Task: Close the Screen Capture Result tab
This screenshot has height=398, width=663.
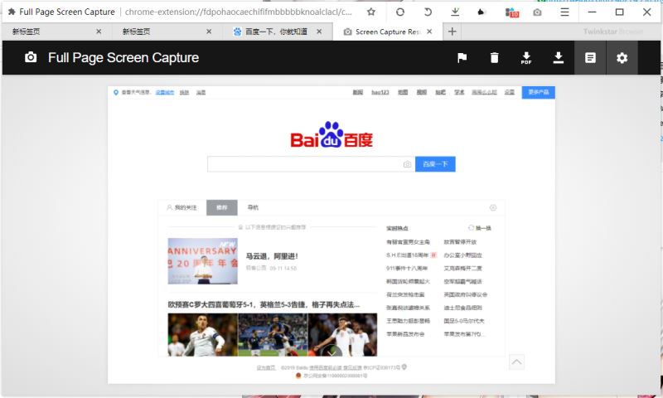Action: coord(429,32)
